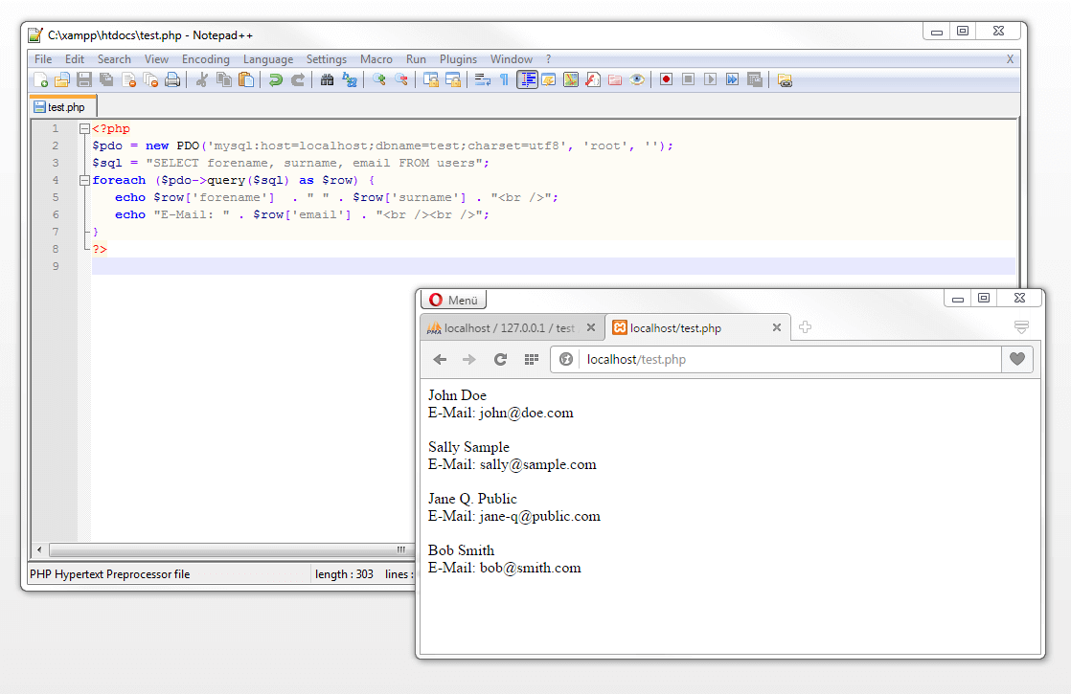Start macro recording with red dot
1071x694 pixels.
(x=666, y=79)
